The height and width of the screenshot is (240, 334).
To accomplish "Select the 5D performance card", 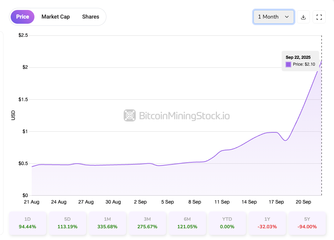I will (67, 223).
